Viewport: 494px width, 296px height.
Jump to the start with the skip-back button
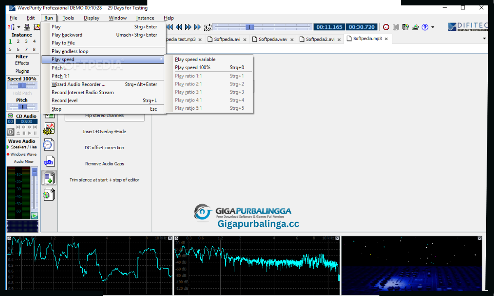(169, 27)
